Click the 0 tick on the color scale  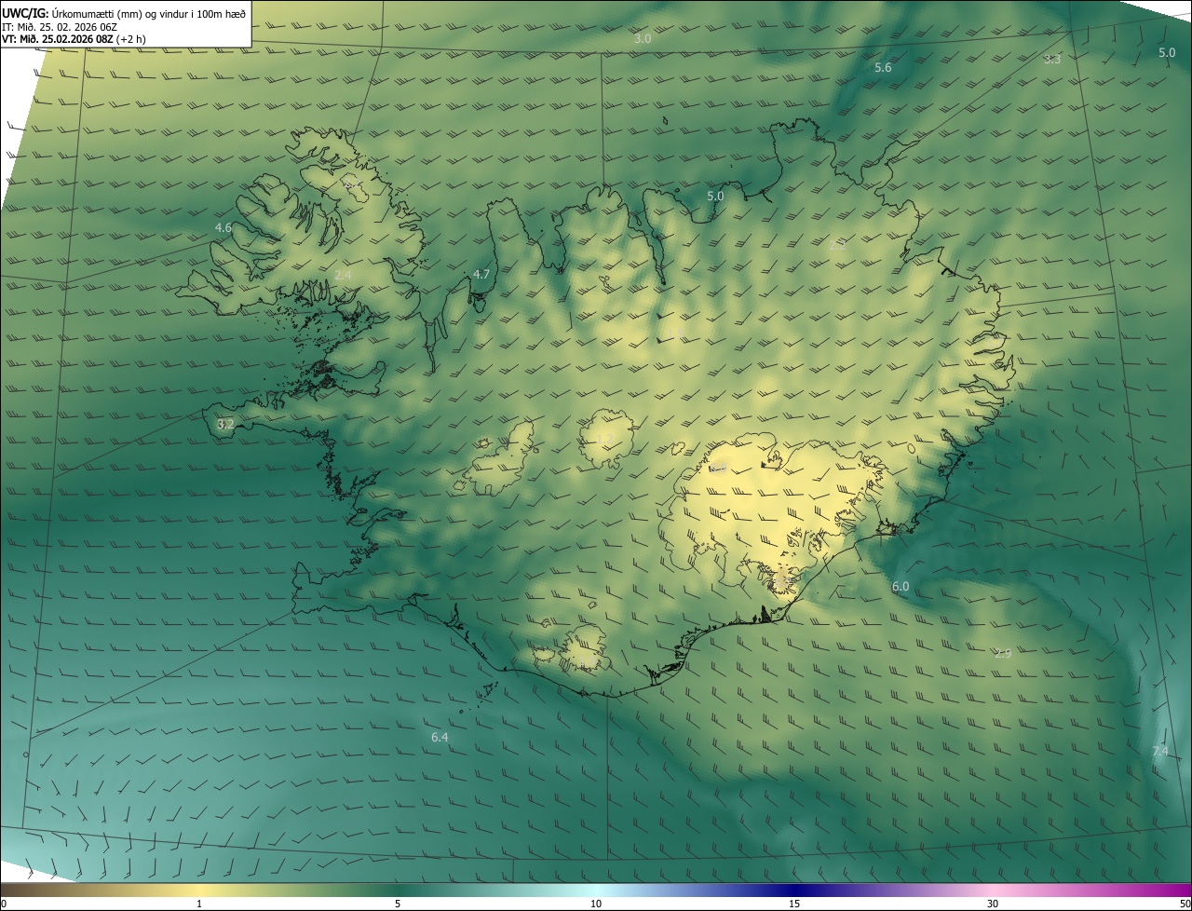click(4, 904)
